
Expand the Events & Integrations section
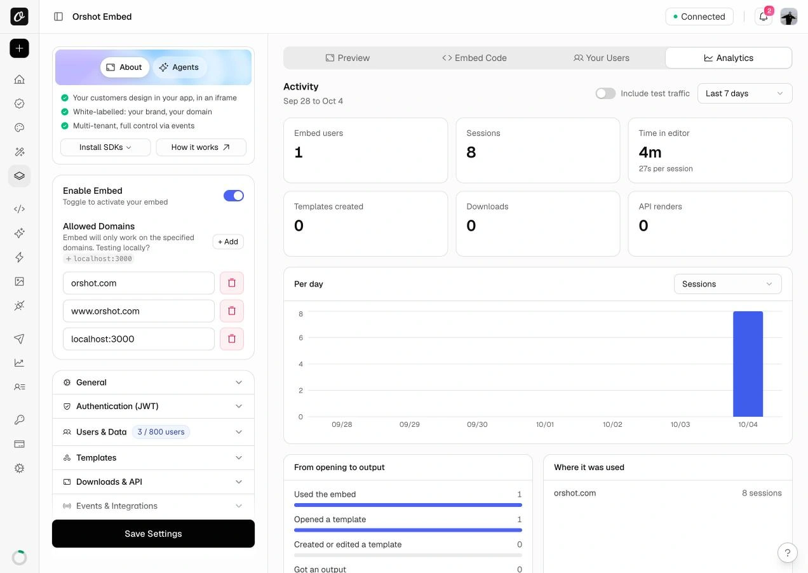(x=153, y=506)
